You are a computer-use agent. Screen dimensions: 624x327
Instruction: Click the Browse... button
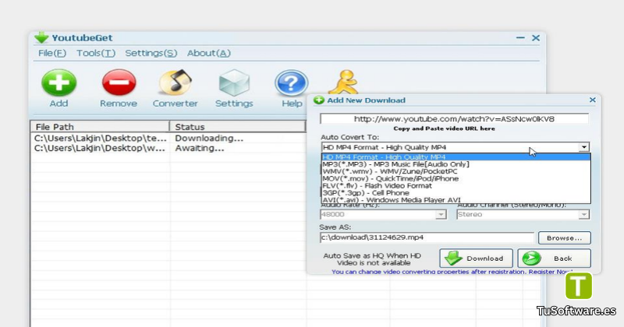coord(564,237)
